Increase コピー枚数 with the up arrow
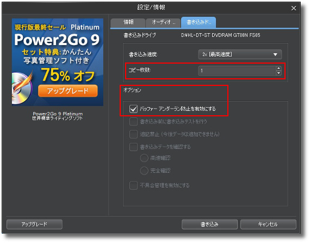Image resolution: width=310 pixels, height=243 pixels. (278, 68)
